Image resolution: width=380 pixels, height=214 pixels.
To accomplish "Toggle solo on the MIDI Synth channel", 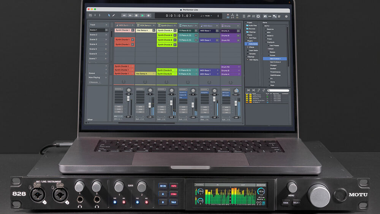I will click(x=119, y=106).
